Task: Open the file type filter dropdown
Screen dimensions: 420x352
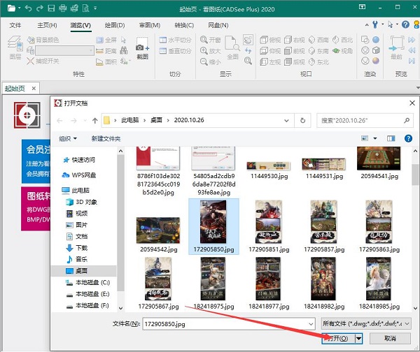Action: click(x=367, y=324)
